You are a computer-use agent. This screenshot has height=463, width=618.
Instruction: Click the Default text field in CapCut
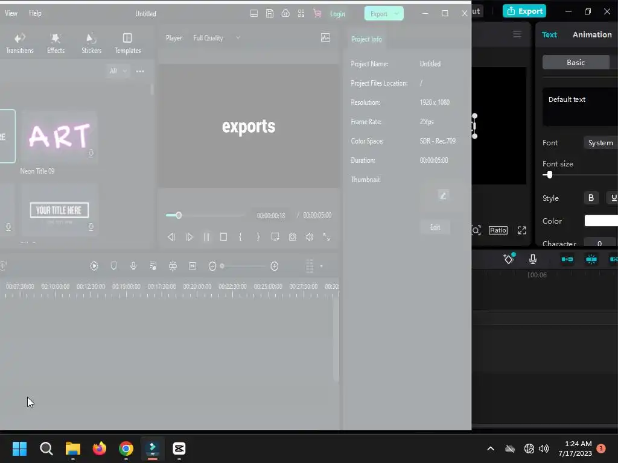click(x=580, y=107)
